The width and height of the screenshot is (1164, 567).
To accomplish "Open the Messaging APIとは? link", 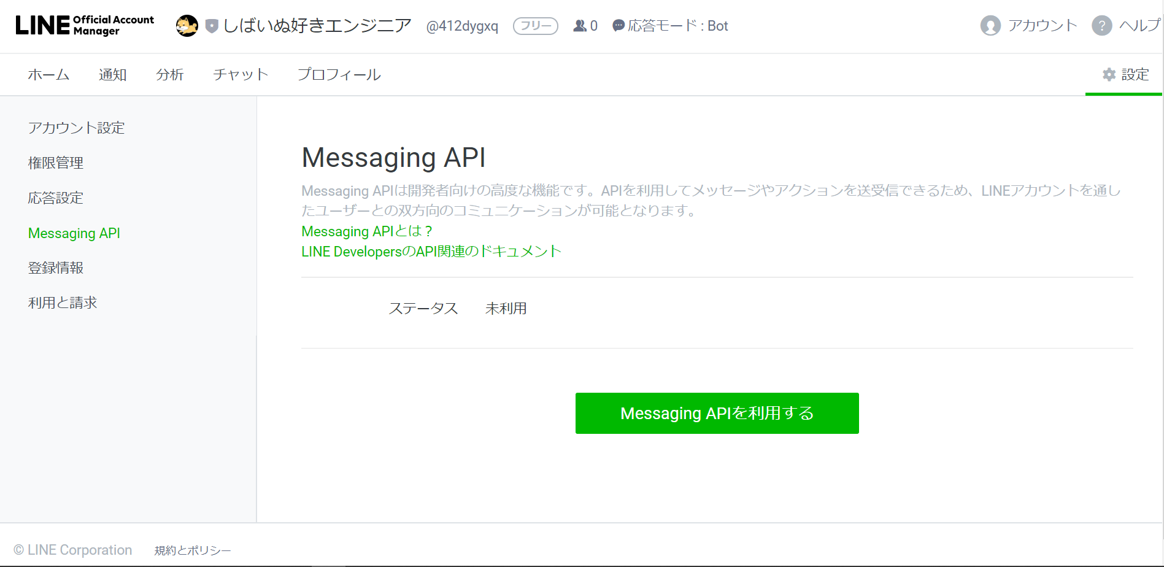I will click(x=367, y=231).
